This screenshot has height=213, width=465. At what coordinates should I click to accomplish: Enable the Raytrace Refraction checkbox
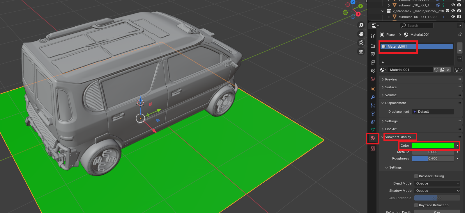point(416,205)
